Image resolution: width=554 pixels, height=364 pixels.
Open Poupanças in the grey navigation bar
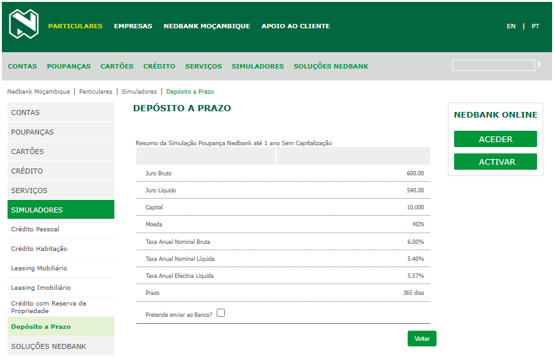[68, 66]
